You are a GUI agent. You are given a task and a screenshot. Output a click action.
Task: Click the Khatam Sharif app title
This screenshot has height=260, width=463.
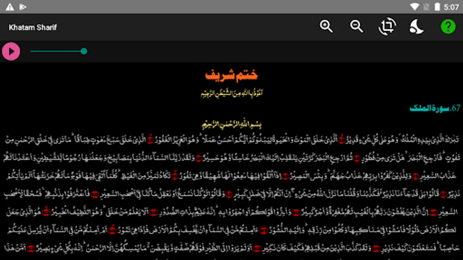click(x=33, y=27)
